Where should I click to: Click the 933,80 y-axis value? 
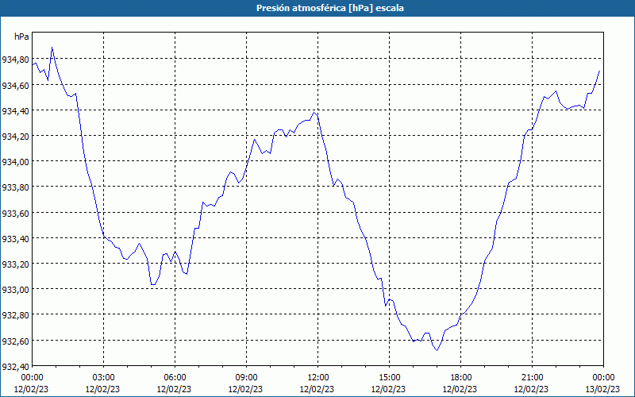point(15,187)
